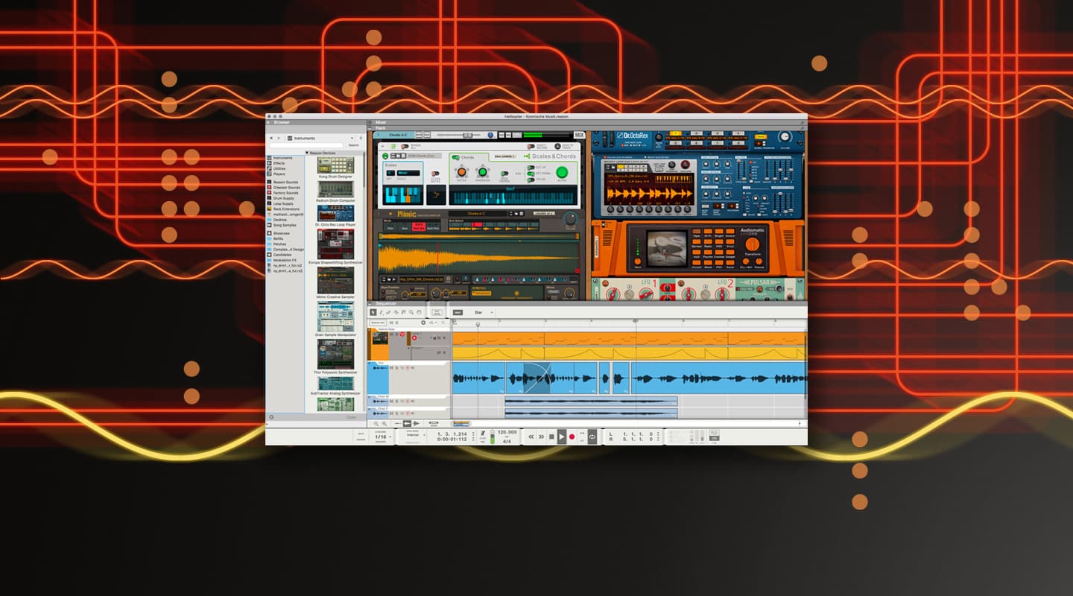Select Kong Drum Designer device thumbnail
Viewport: 1073px width, 596px height.
335,165
